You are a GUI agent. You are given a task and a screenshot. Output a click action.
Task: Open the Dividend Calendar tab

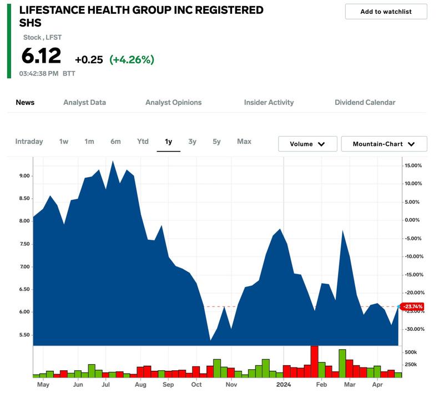click(x=365, y=103)
